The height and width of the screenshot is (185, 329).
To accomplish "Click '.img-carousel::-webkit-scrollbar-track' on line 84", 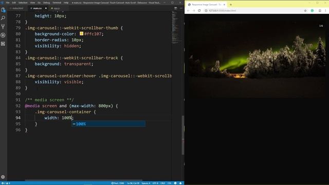I will click(71, 58).
